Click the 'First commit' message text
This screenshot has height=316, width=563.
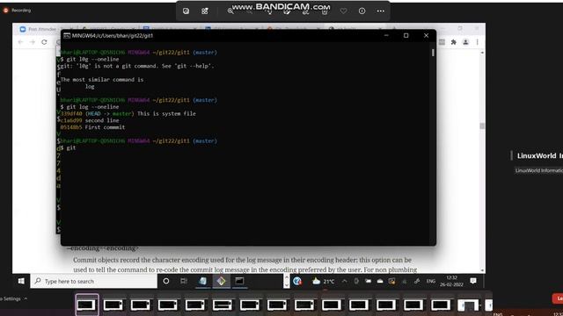(105, 127)
